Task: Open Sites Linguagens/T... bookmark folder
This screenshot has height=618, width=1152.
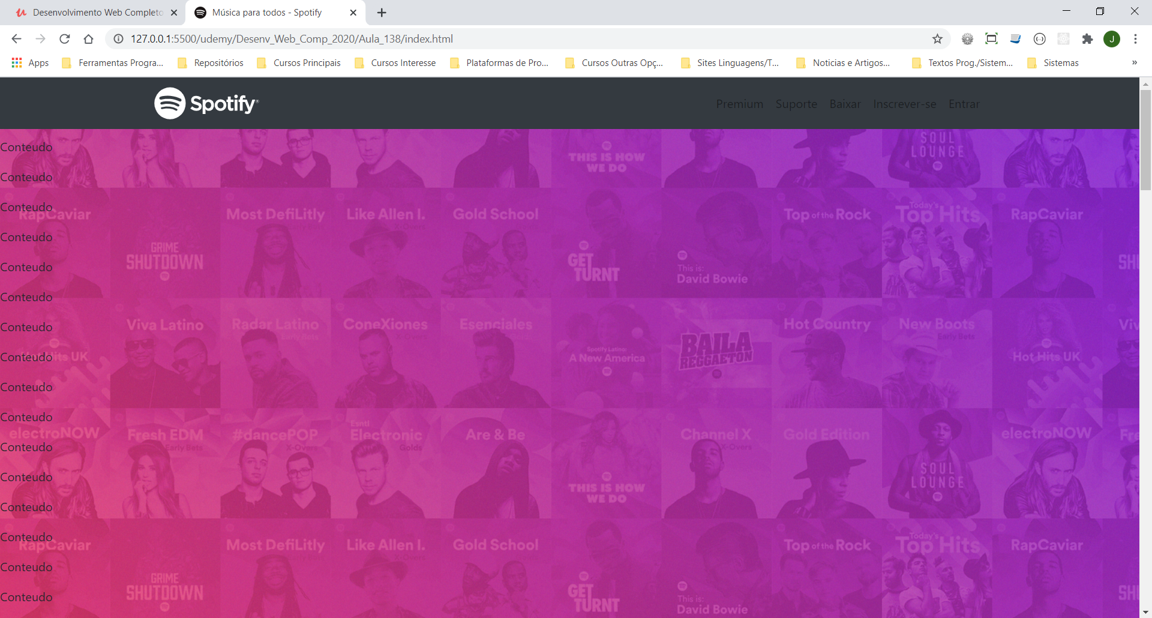Action: point(730,63)
